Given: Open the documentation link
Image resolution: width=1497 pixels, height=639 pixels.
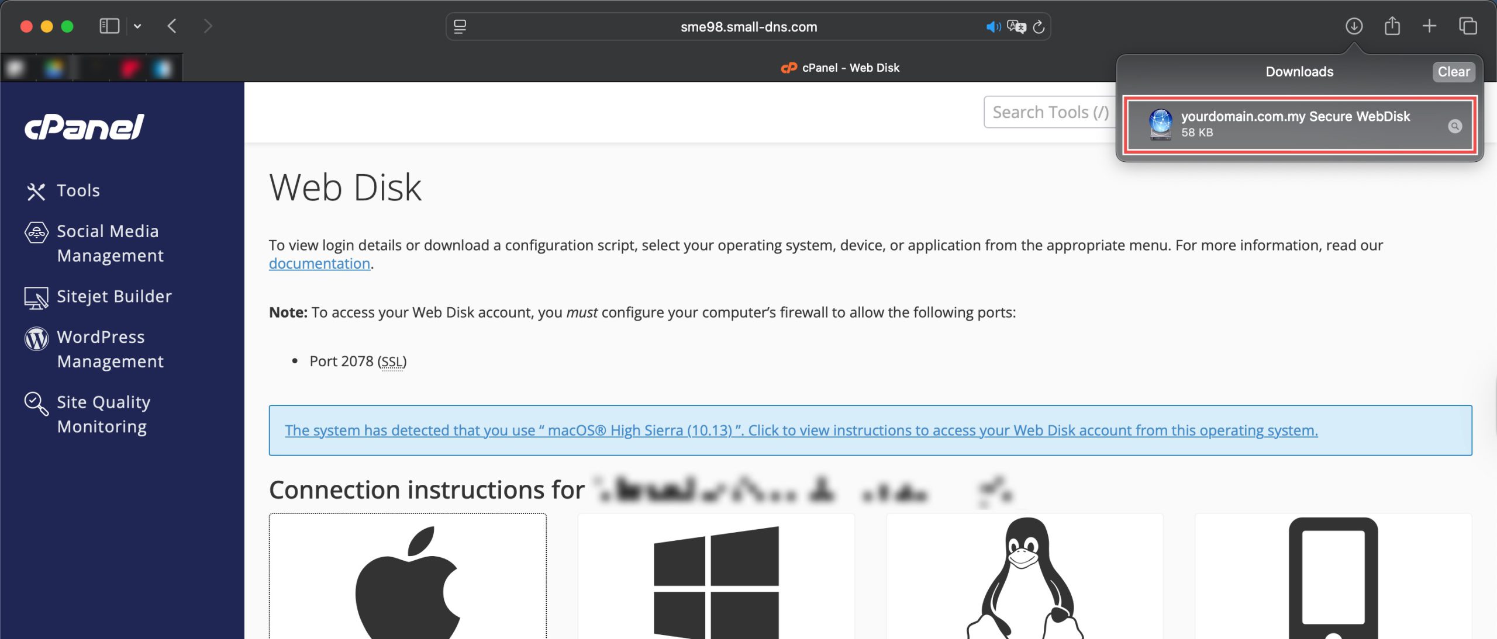Looking at the screenshot, I should click(x=319, y=263).
